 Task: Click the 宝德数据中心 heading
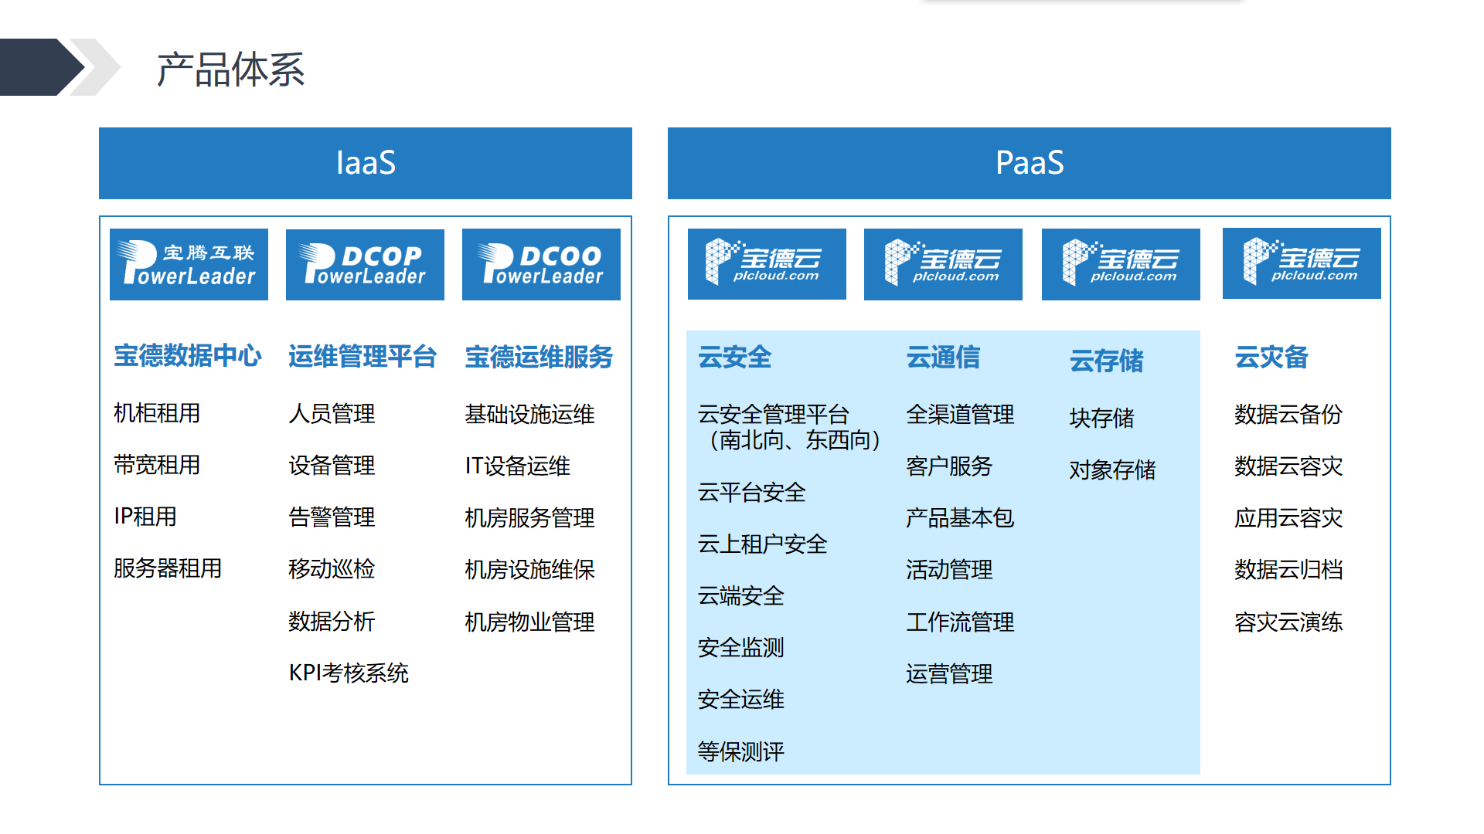[x=188, y=356]
